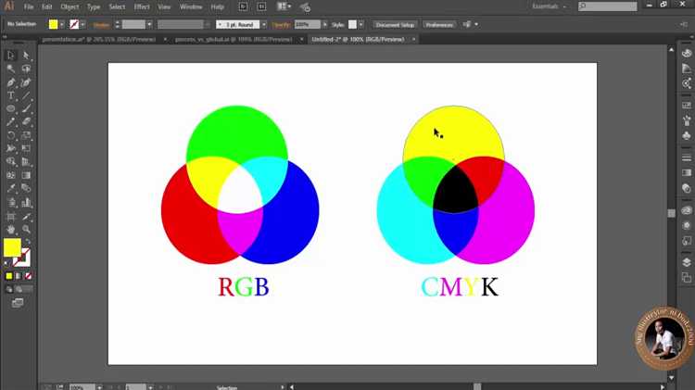
Task: Select the Magic Wand tool
Action: (10, 69)
